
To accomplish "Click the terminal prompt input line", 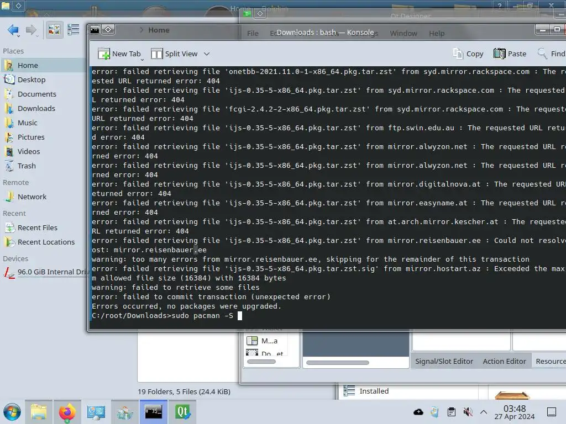I will 328,316.
